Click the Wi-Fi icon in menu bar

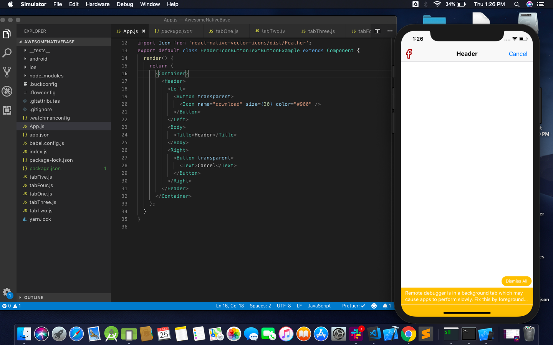(437, 4)
